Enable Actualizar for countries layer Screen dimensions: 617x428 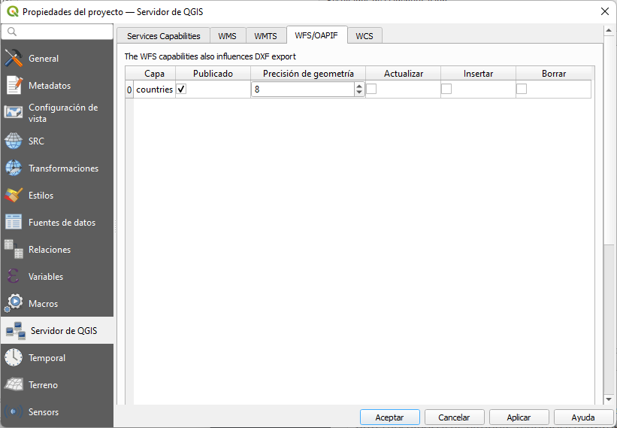point(371,90)
